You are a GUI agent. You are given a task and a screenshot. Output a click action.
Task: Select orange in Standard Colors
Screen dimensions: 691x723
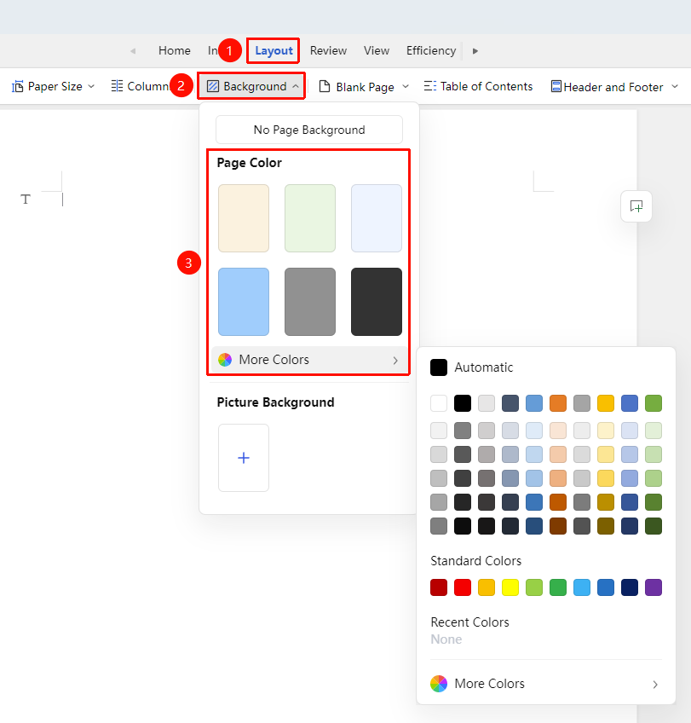click(x=487, y=587)
